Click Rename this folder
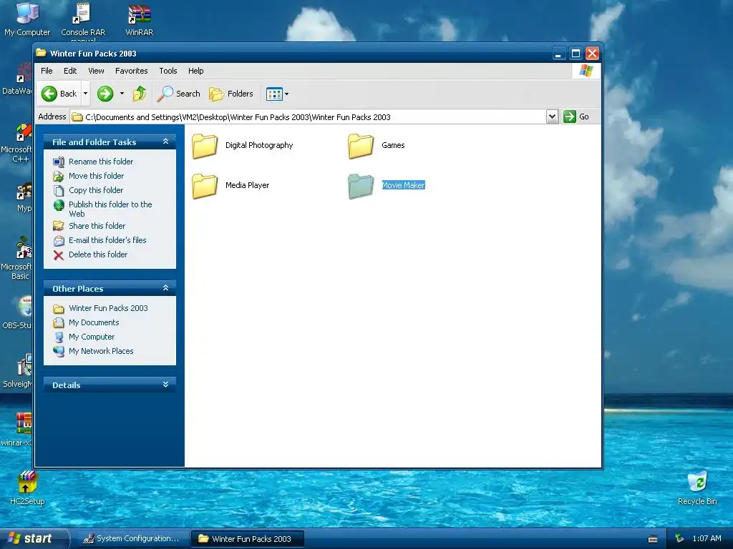Image resolution: width=733 pixels, height=549 pixels. click(x=101, y=162)
